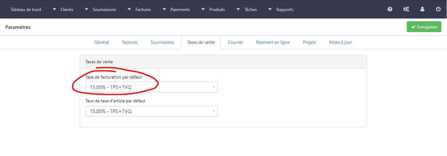447x156 pixels.
Task: Switch to the Mises à jour tab
Action: [340, 42]
